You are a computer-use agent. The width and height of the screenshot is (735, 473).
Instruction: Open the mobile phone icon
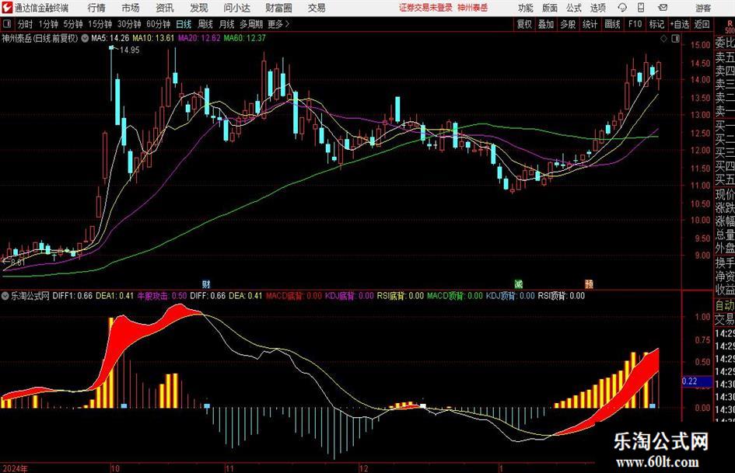[x=641, y=8]
